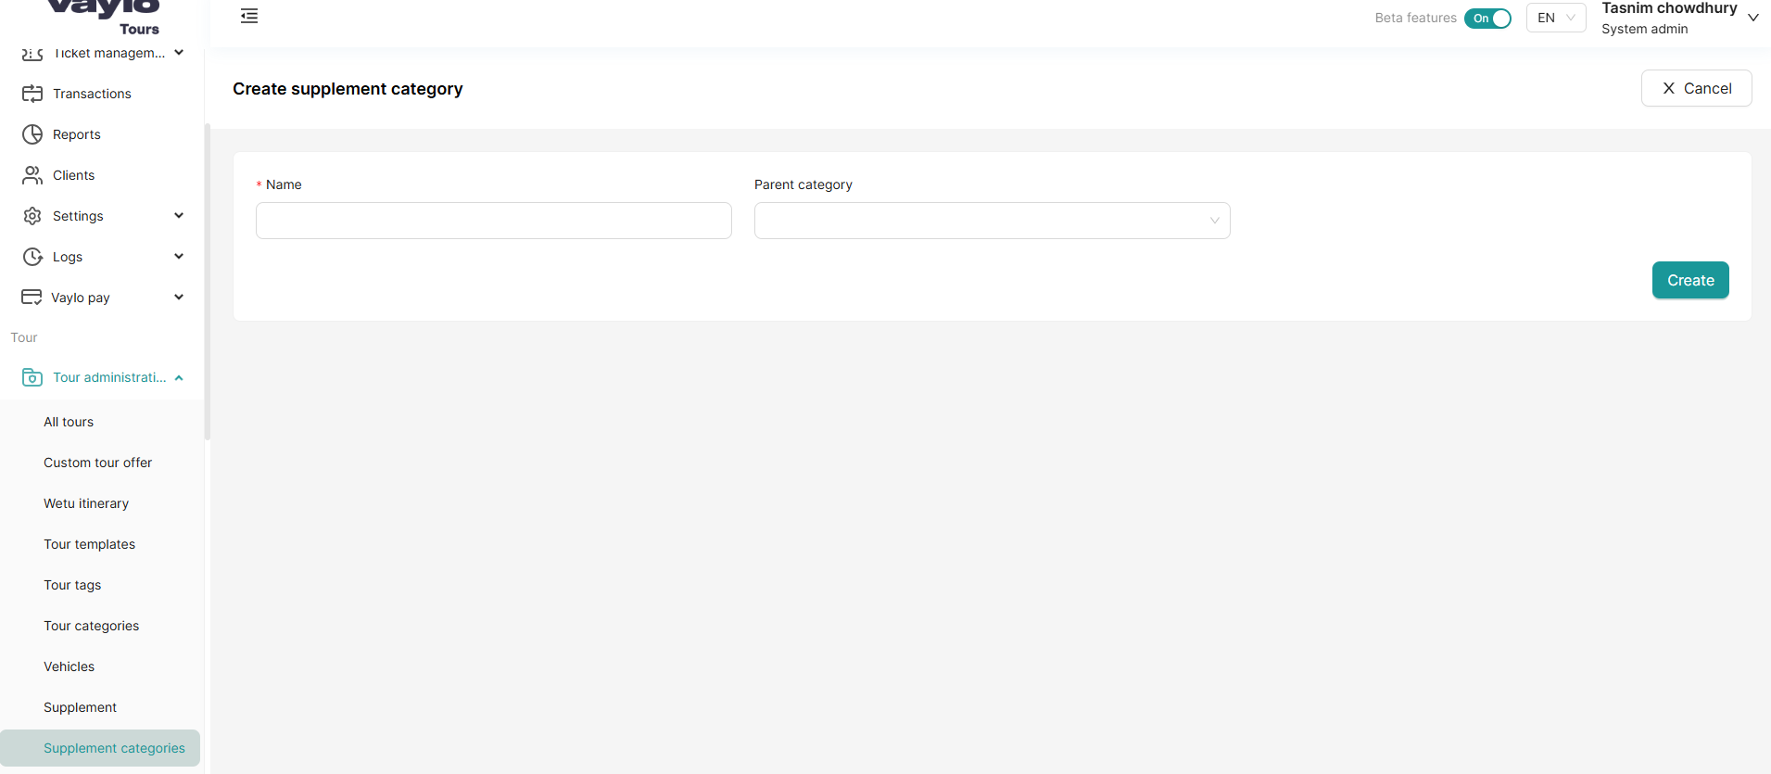Click the Logs clock icon
The width and height of the screenshot is (1771, 774).
click(32, 257)
